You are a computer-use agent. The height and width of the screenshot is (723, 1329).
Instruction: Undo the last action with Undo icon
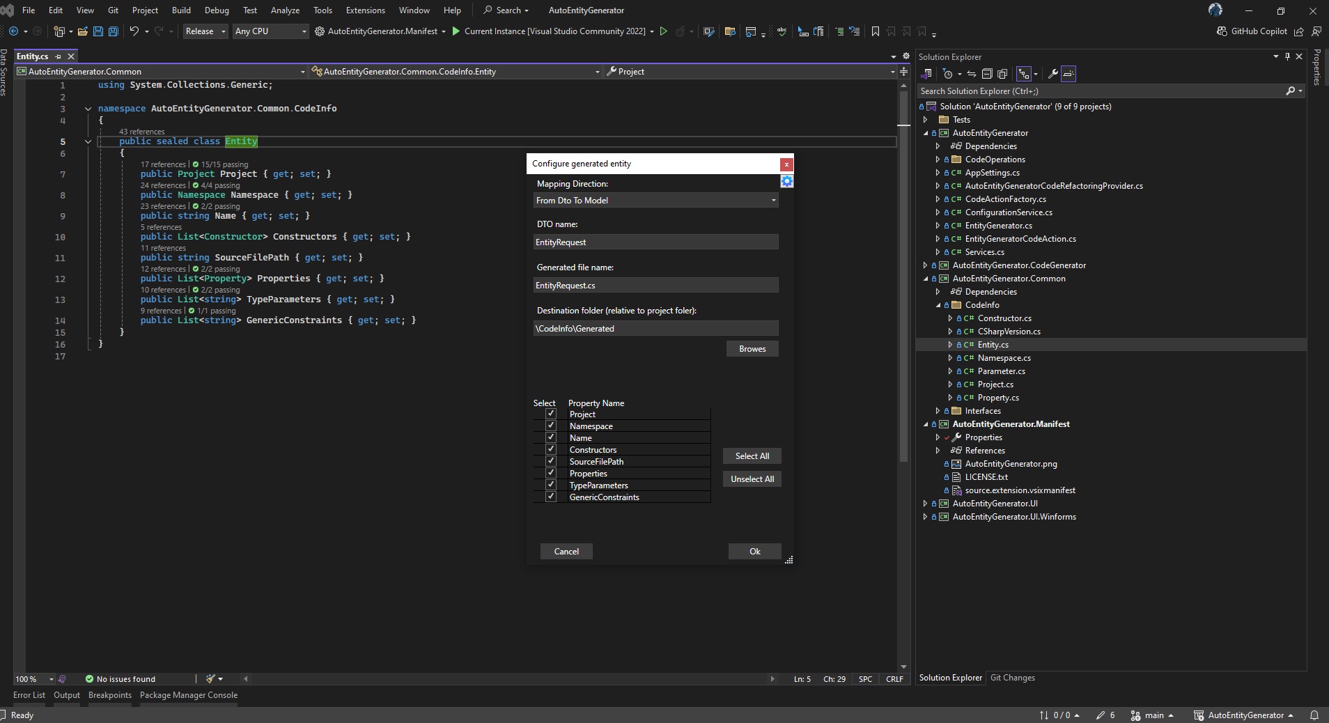[134, 31]
